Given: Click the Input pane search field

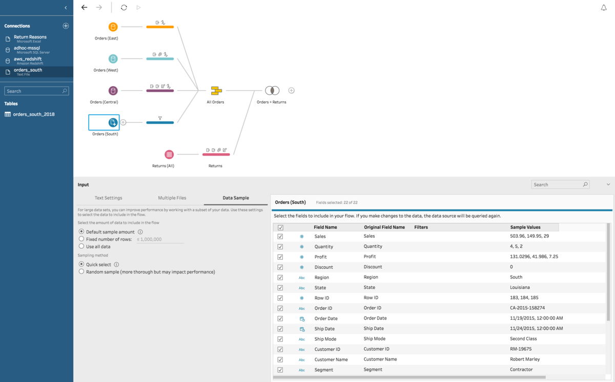Looking at the screenshot, I should (x=560, y=184).
